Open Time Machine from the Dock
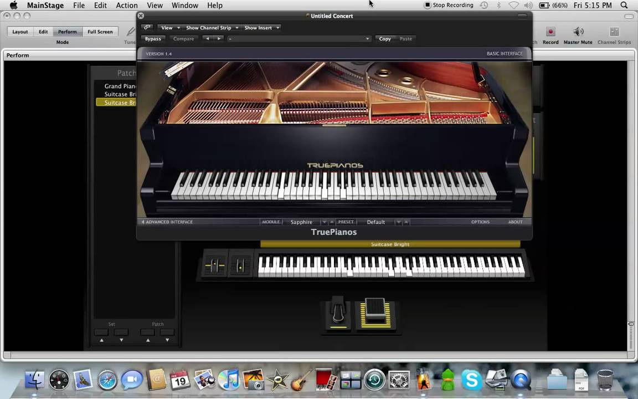This screenshot has width=638, height=399. point(374,380)
